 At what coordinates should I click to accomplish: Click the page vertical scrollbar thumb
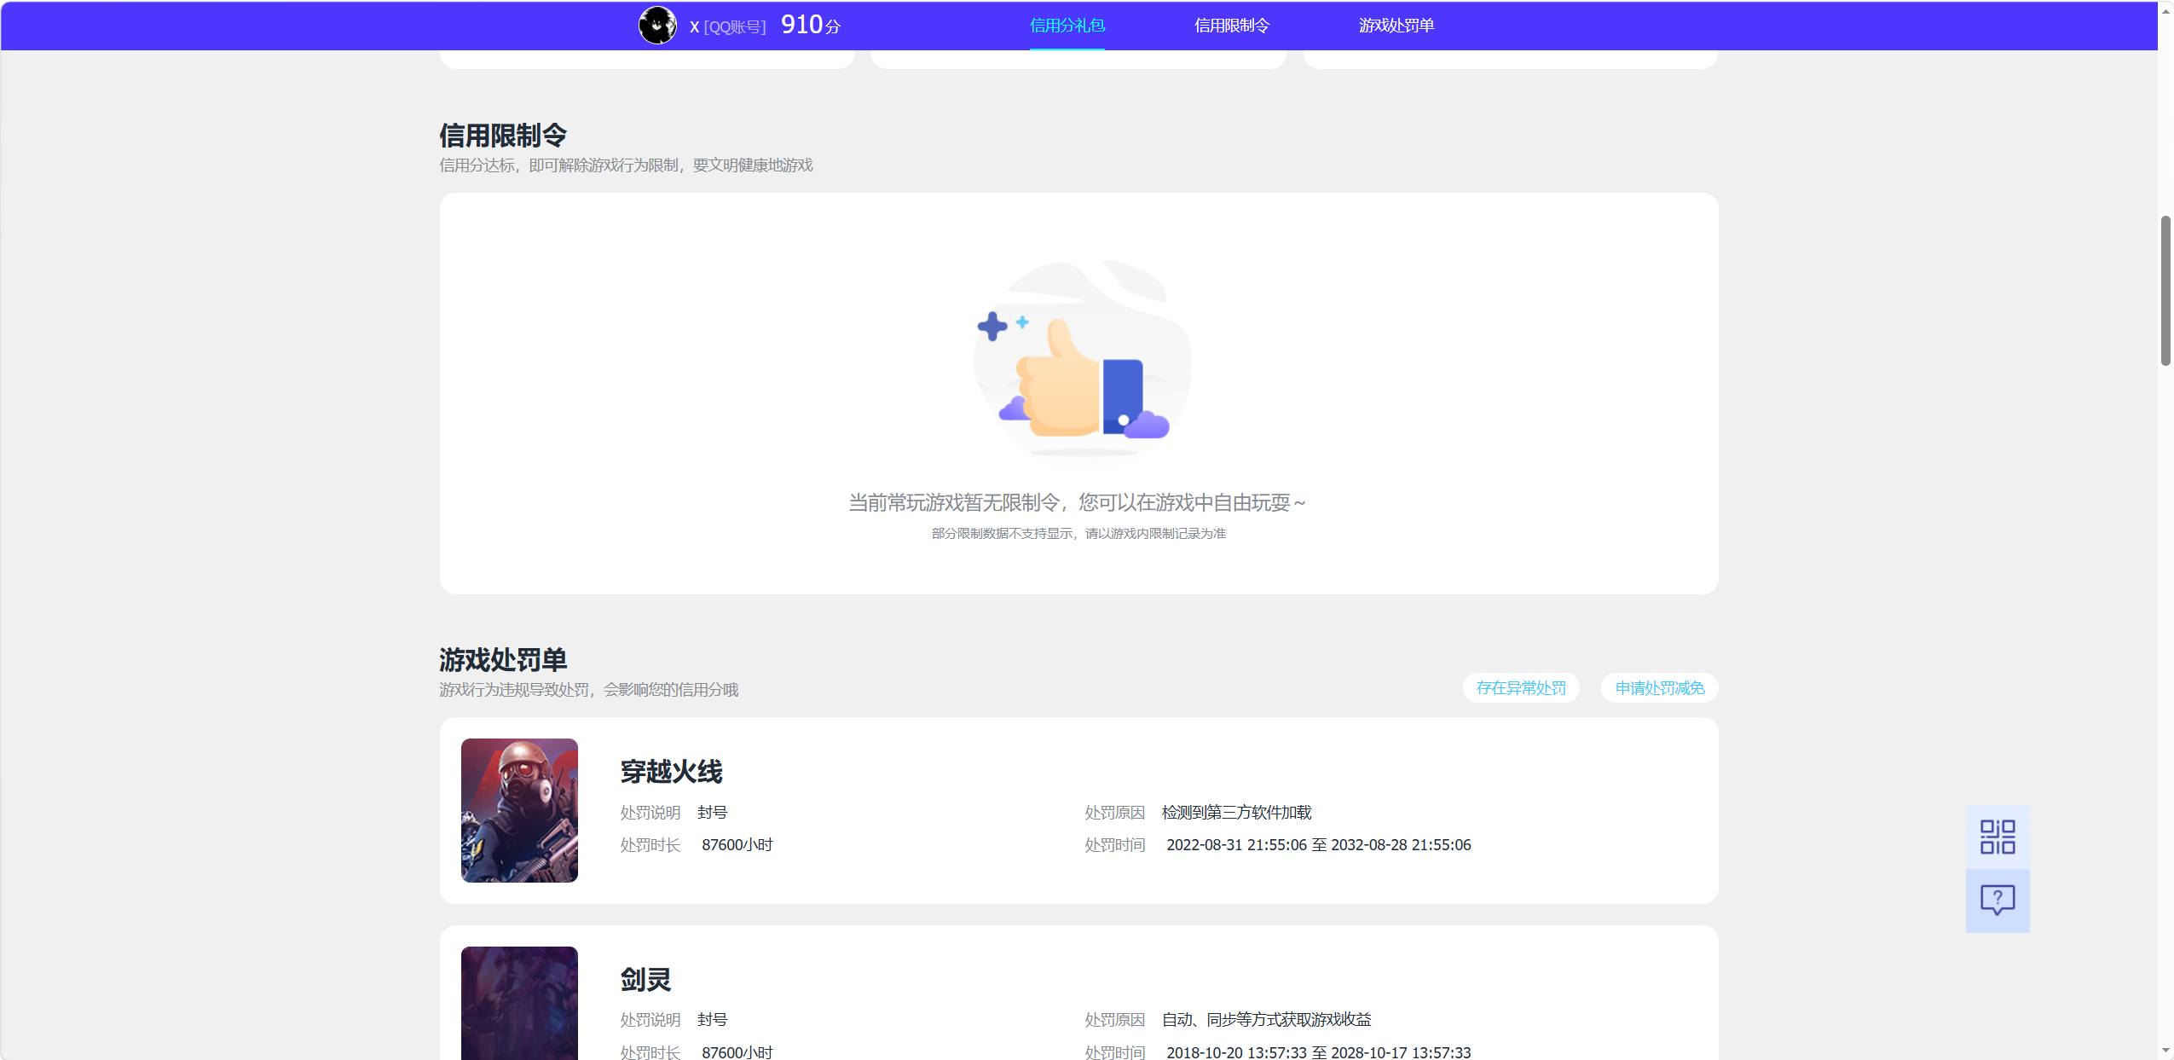coord(2165,291)
